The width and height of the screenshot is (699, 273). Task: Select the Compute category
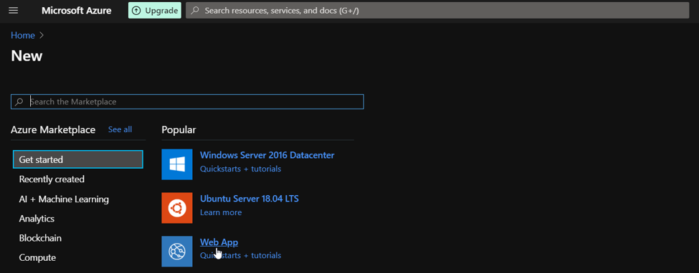[37, 258]
